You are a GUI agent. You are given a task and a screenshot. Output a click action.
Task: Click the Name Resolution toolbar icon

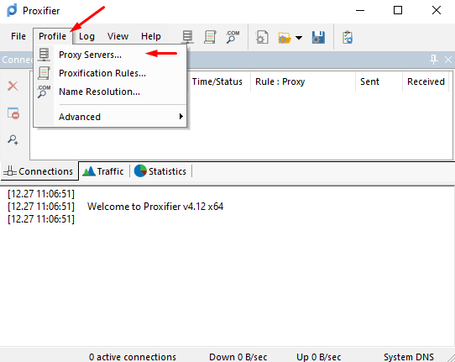233,37
